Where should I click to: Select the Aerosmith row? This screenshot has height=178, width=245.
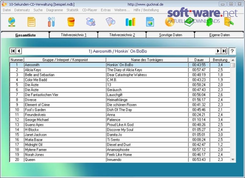pos(120,65)
